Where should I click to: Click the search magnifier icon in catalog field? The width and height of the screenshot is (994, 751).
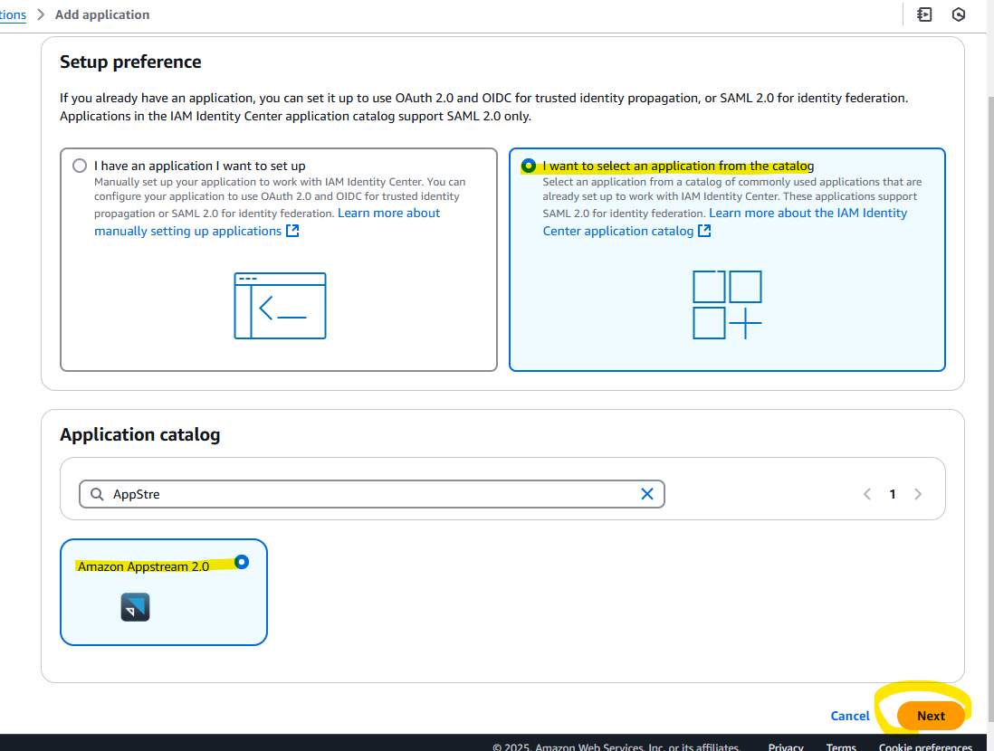point(97,494)
